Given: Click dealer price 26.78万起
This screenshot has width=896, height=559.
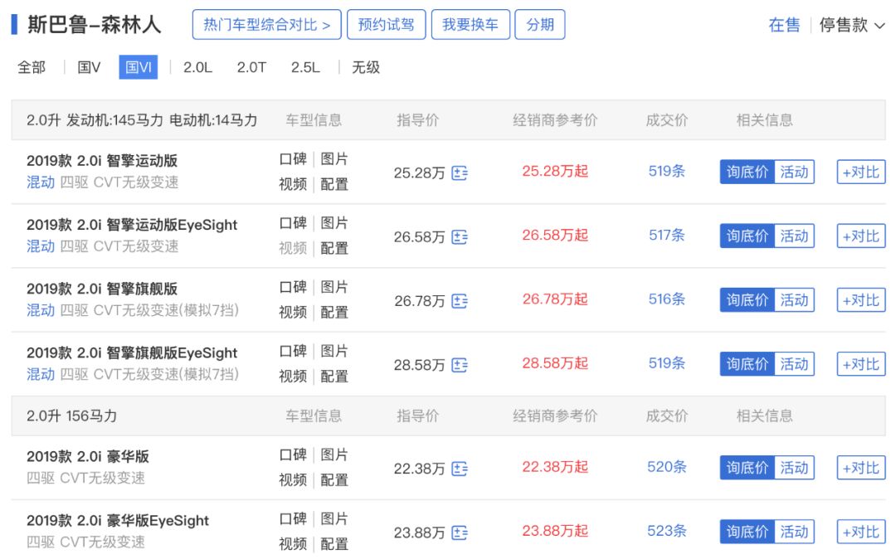Looking at the screenshot, I should click(x=555, y=299).
